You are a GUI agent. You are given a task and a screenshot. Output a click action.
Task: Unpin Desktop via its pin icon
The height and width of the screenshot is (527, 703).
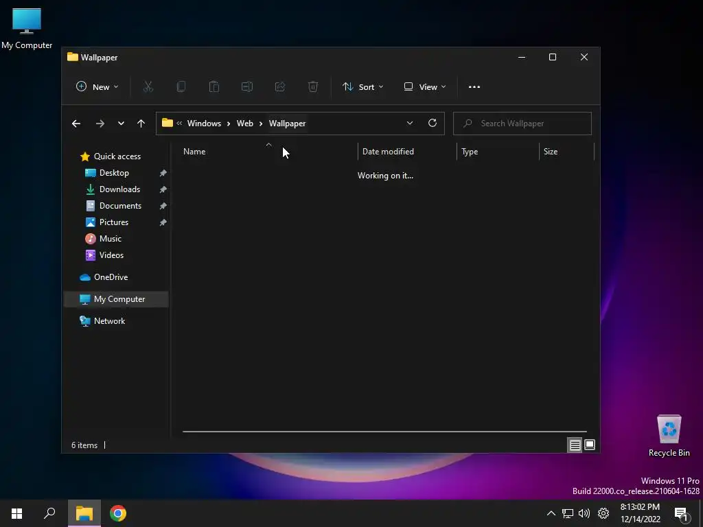163,173
